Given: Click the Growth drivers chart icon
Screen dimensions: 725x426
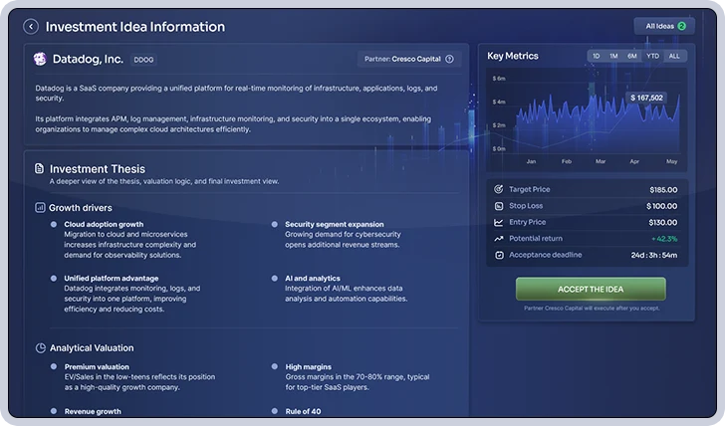Looking at the screenshot, I should pos(40,207).
